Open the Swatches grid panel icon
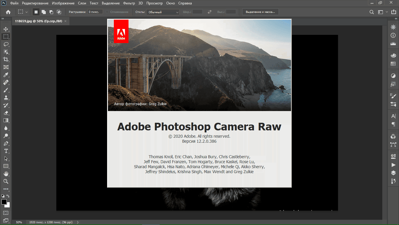399x225 pixels. coord(393,64)
